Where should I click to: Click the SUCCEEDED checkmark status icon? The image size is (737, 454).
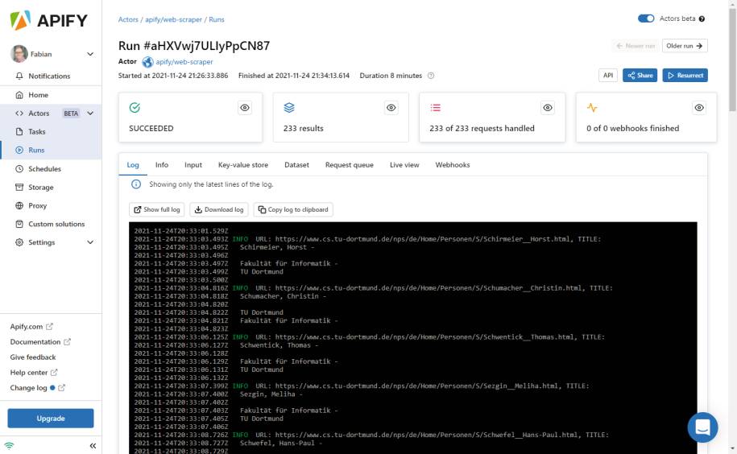click(135, 108)
